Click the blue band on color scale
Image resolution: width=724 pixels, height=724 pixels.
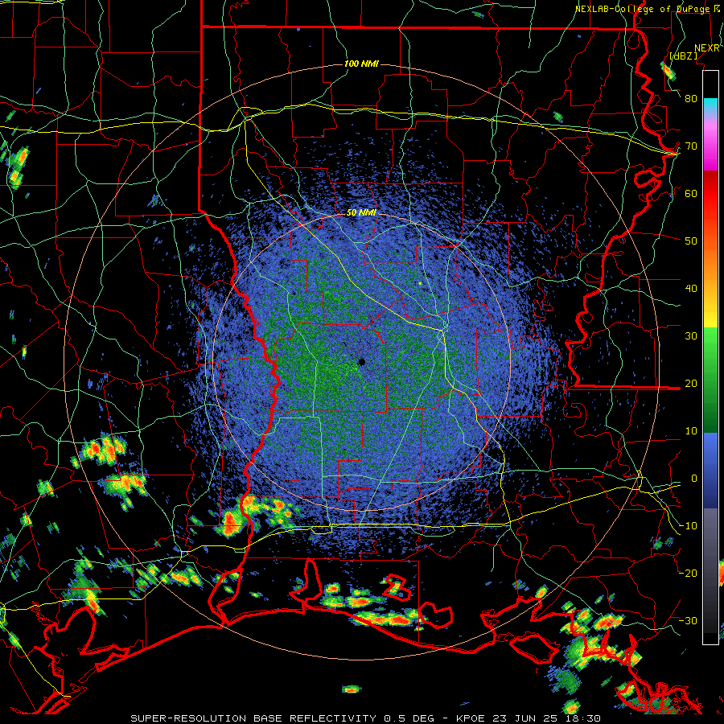pyautogui.click(x=710, y=471)
